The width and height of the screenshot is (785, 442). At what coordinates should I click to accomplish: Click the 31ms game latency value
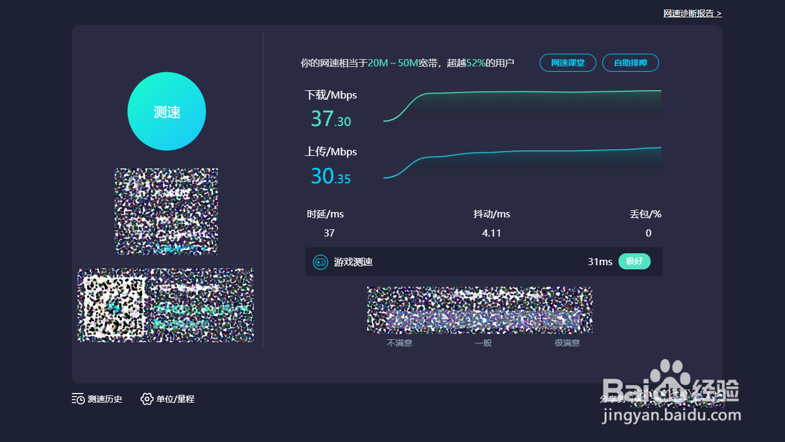click(600, 262)
